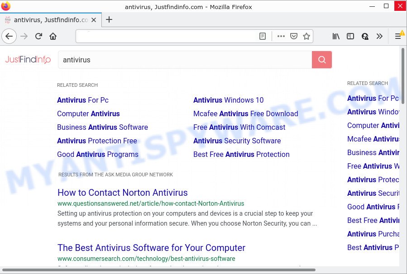Open Best Free Antivirus Protection link

[241, 154]
